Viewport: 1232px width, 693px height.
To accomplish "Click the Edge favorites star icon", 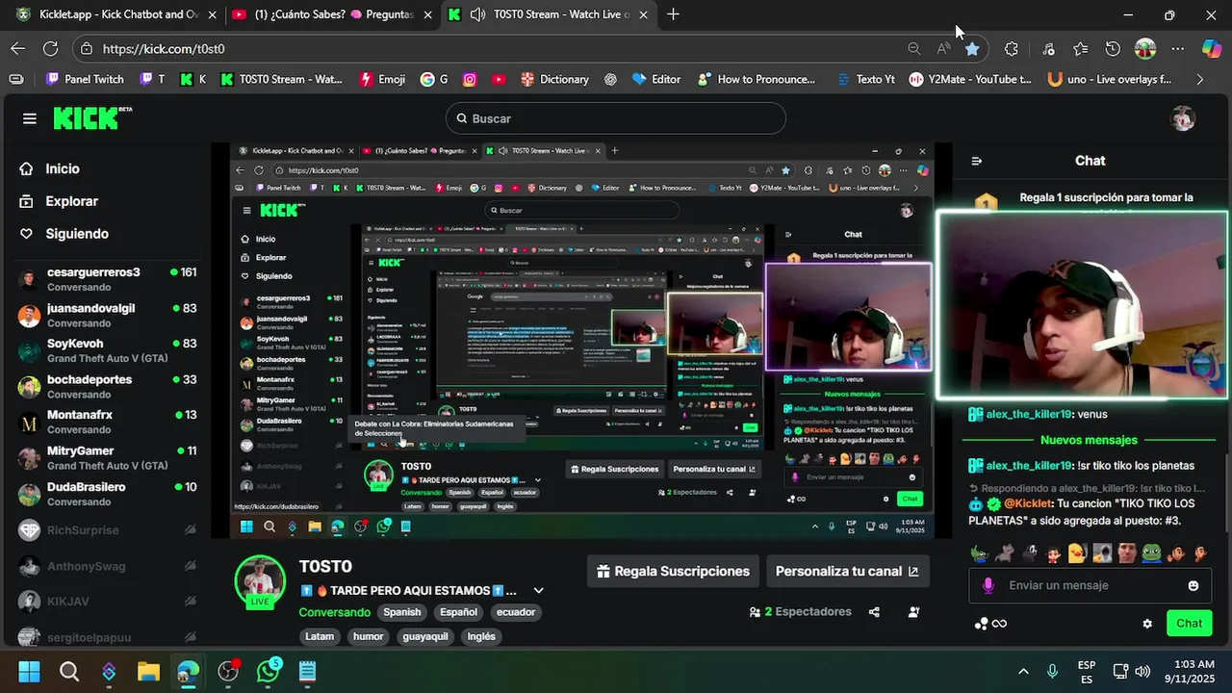I will tap(972, 48).
